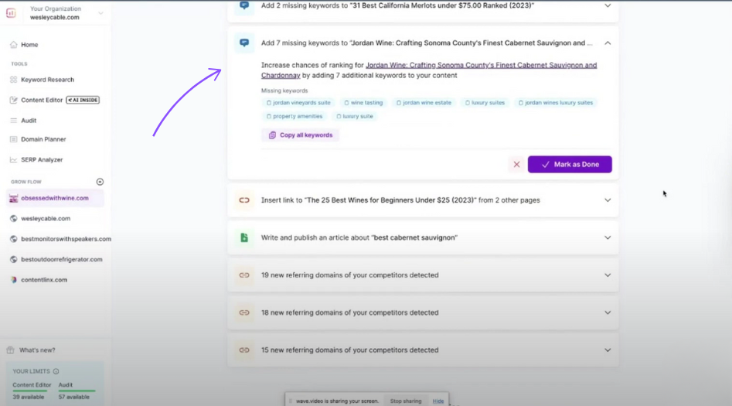Collapse the Jordan Wine keywords task
The height and width of the screenshot is (406, 732).
pyautogui.click(x=608, y=43)
